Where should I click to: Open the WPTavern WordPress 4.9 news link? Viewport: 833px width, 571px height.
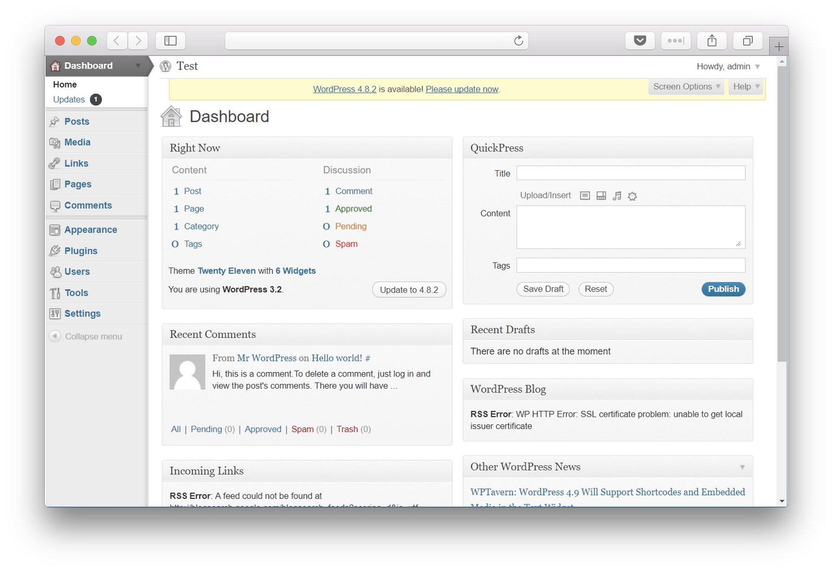click(x=607, y=498)
